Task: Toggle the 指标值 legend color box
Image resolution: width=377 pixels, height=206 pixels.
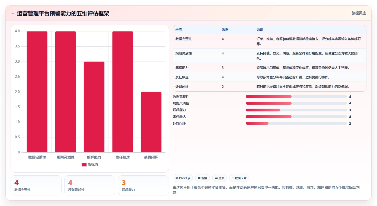Action: [84, 165]
